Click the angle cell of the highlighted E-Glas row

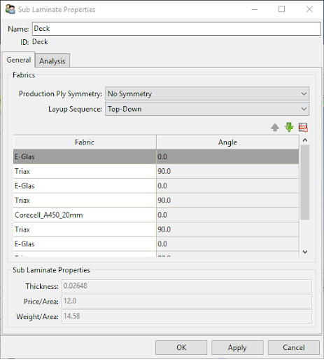[227, 156]
